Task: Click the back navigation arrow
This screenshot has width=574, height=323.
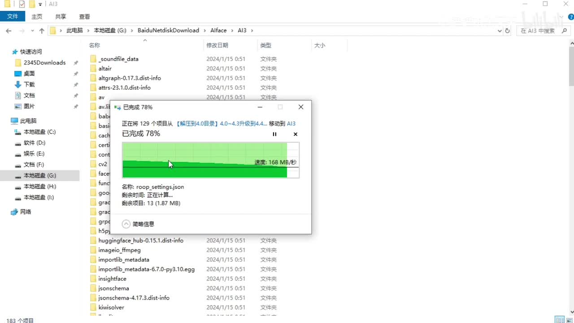Action: click(9, 31)
